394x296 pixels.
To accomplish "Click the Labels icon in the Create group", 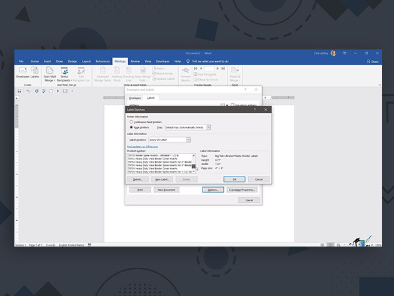I will click(34, 73).
